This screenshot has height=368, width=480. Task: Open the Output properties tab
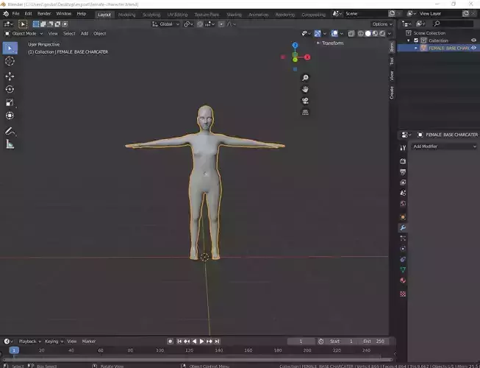(403, 172)
